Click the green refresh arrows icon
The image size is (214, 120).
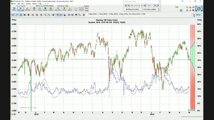coord(181,10)
